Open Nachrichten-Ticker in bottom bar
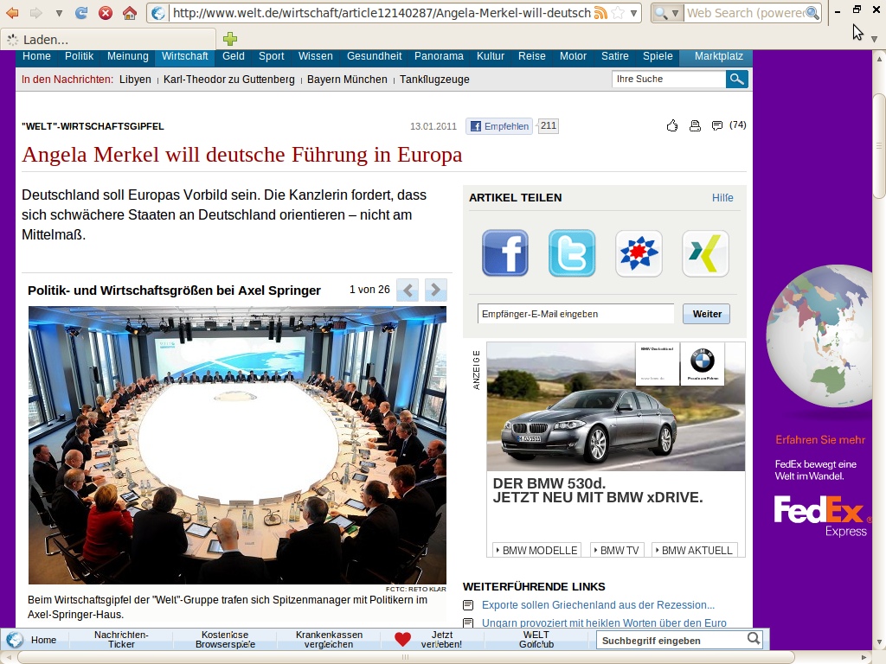The height and width of the screenshot is (664, 886). coord(121,640)
